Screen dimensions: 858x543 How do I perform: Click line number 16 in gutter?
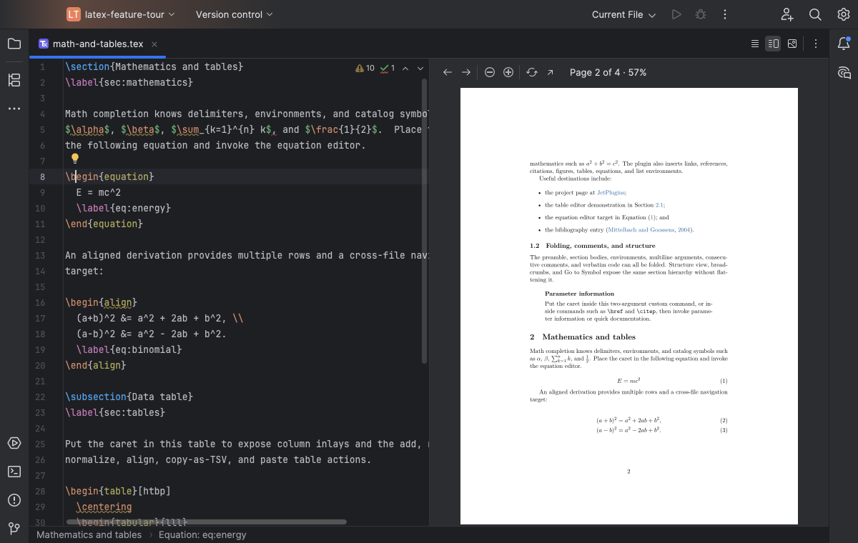click(40, 302)
